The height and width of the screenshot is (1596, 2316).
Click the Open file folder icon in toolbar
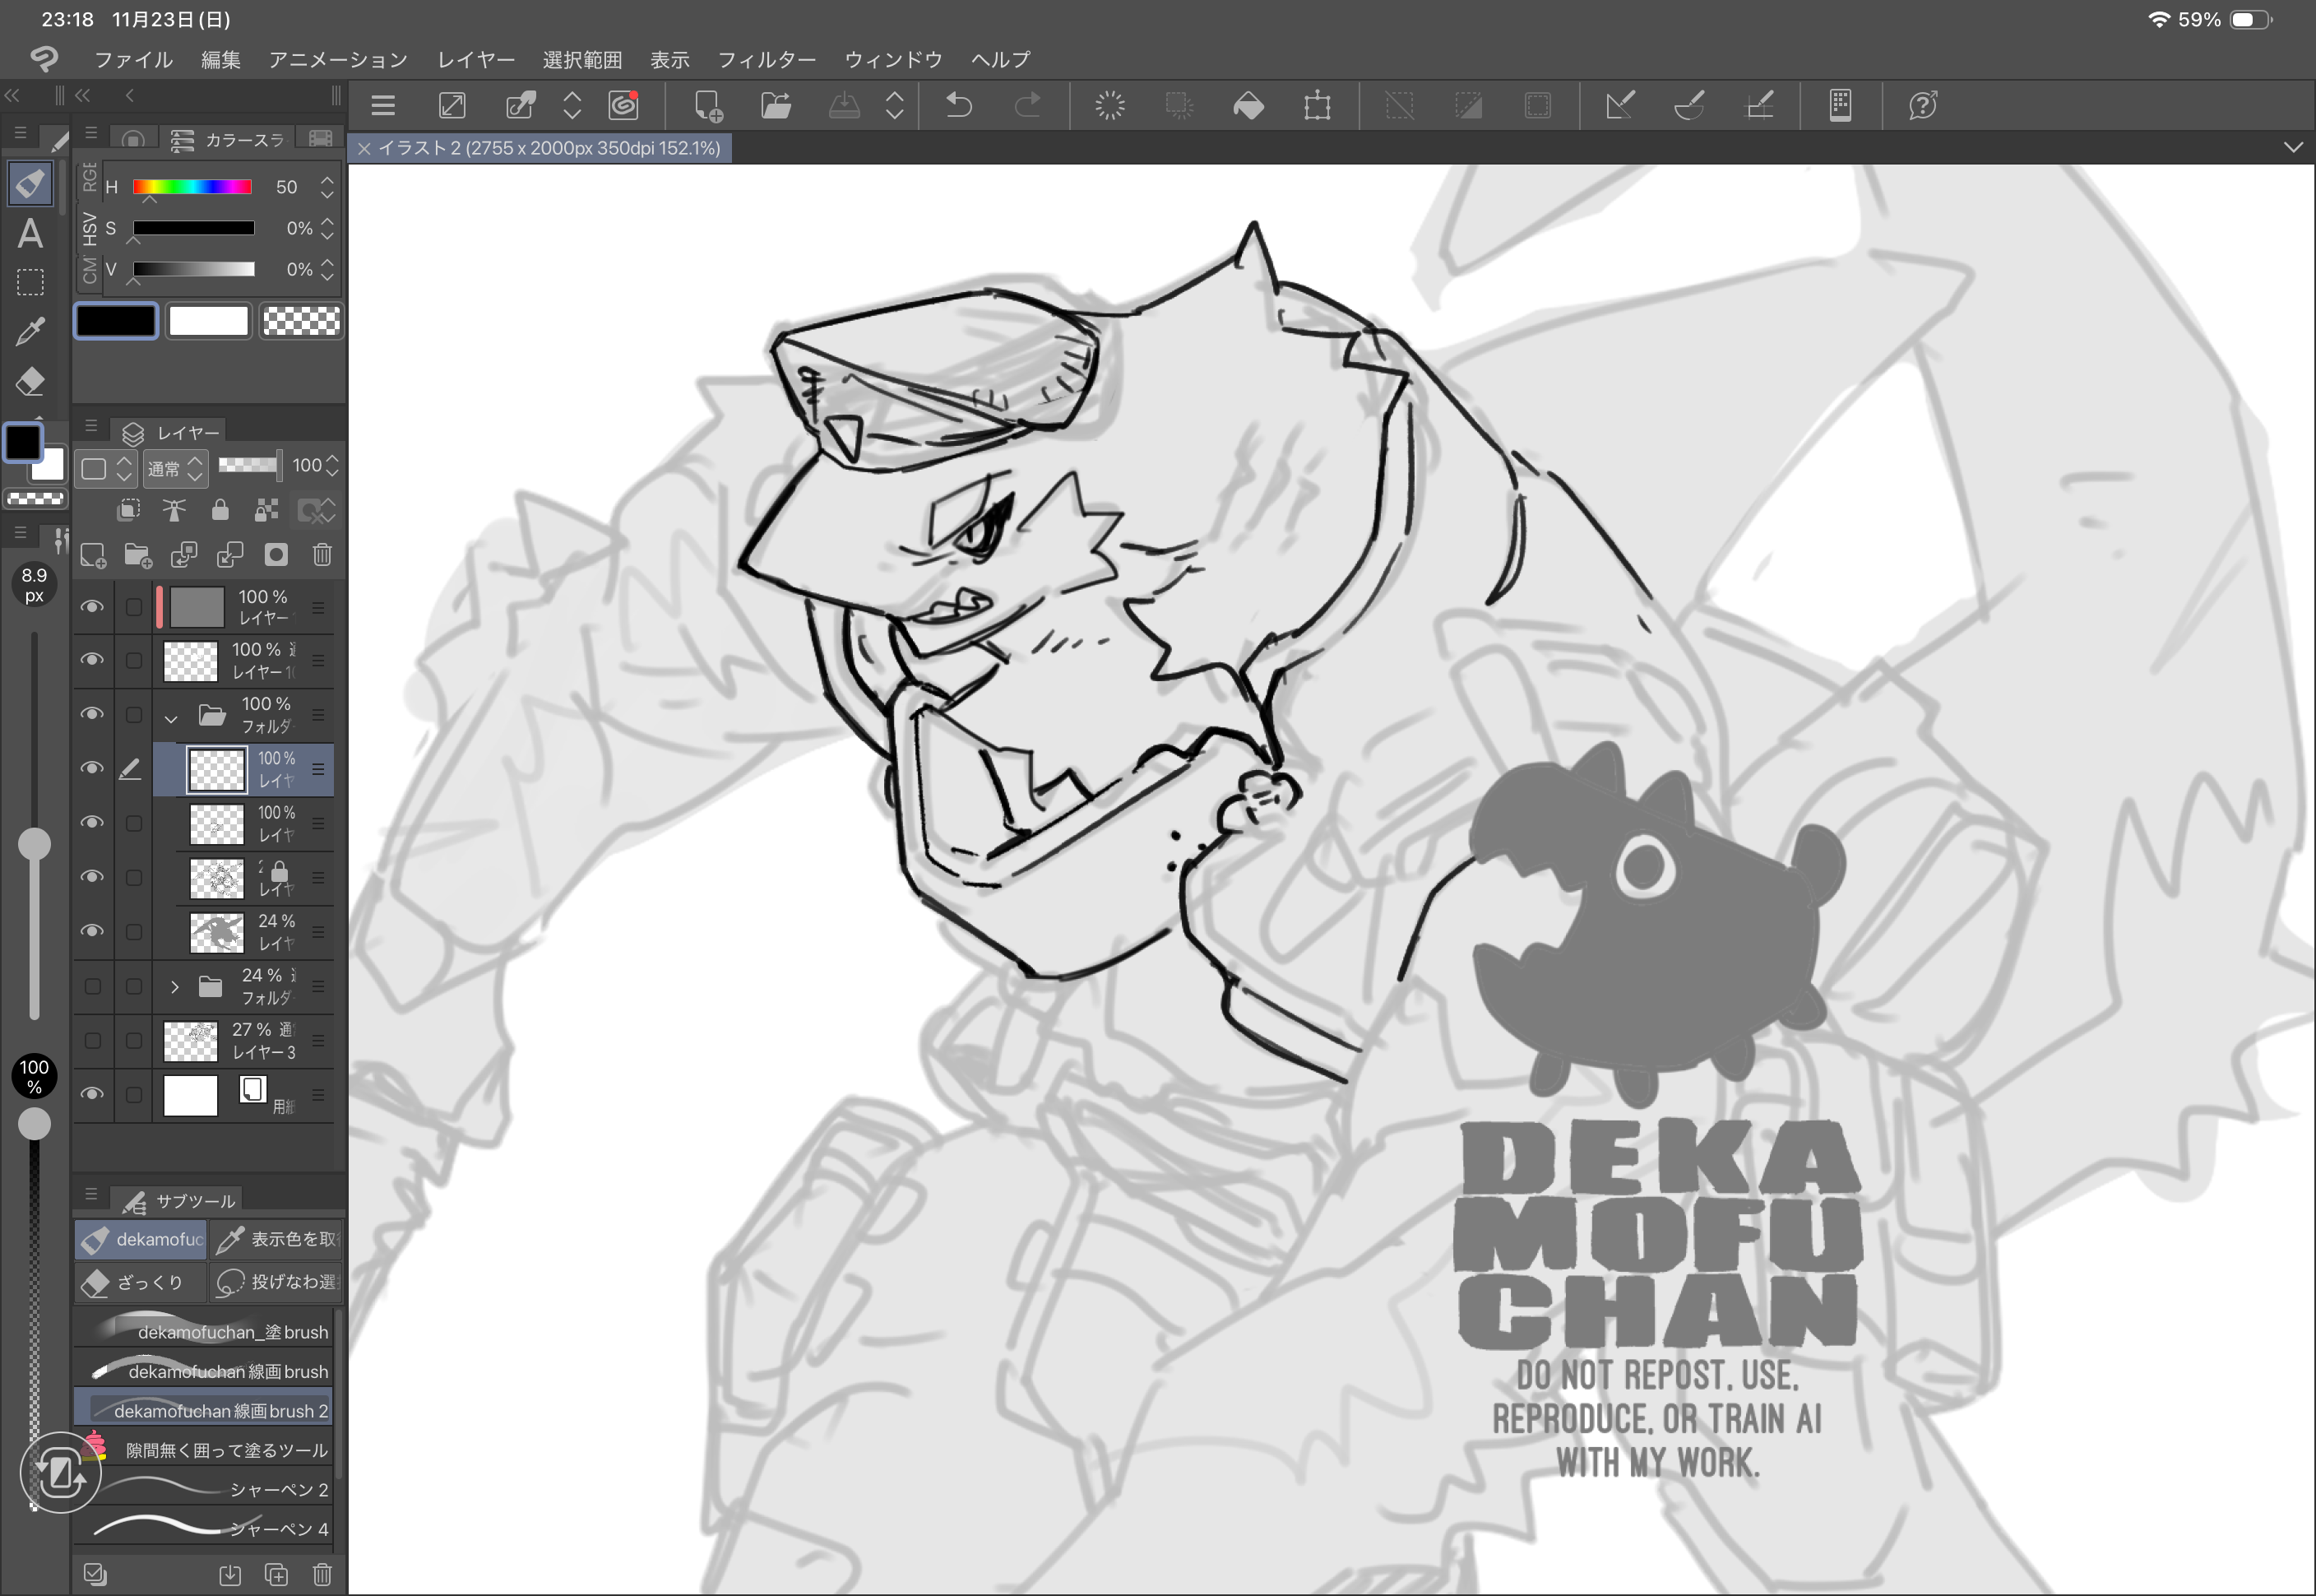tap(776, 105)
